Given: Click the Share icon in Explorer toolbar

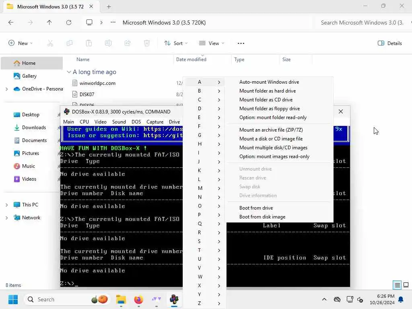Looking at the screenshot, I should (128, 43).
